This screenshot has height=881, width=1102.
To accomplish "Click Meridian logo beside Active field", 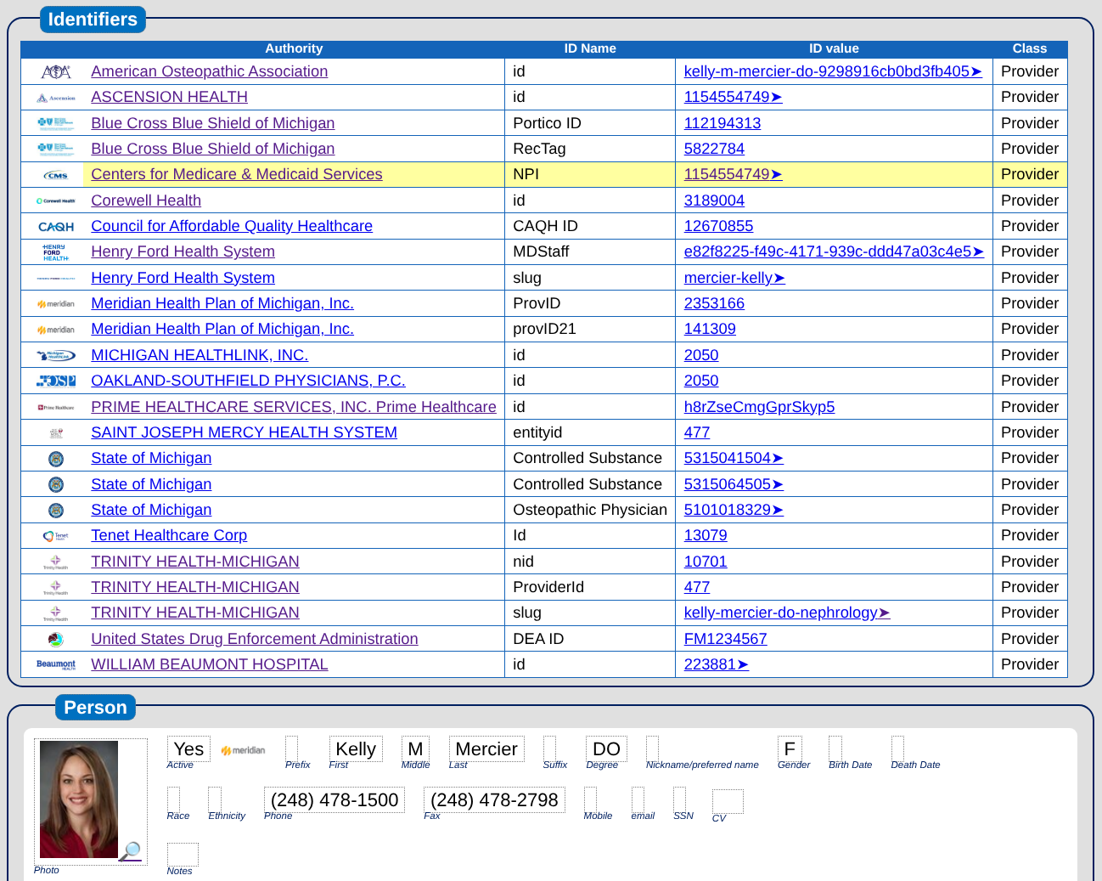I will point(243,750).
